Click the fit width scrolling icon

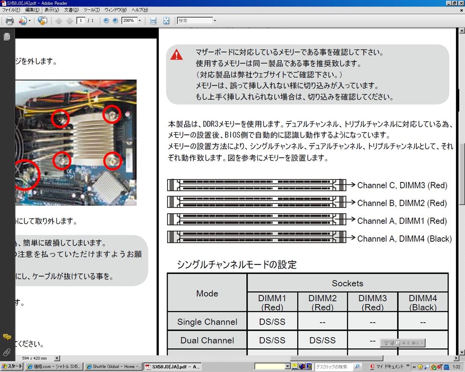pyautogui.click(x=153, y=21)
